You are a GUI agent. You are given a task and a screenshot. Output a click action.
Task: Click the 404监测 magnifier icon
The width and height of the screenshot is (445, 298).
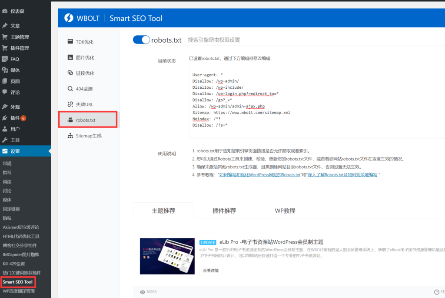70,89
